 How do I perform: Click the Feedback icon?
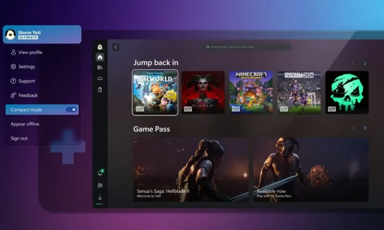[x=13, y=95]
